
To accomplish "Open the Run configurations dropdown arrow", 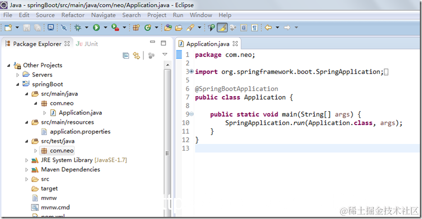I will tap(105, 27).
